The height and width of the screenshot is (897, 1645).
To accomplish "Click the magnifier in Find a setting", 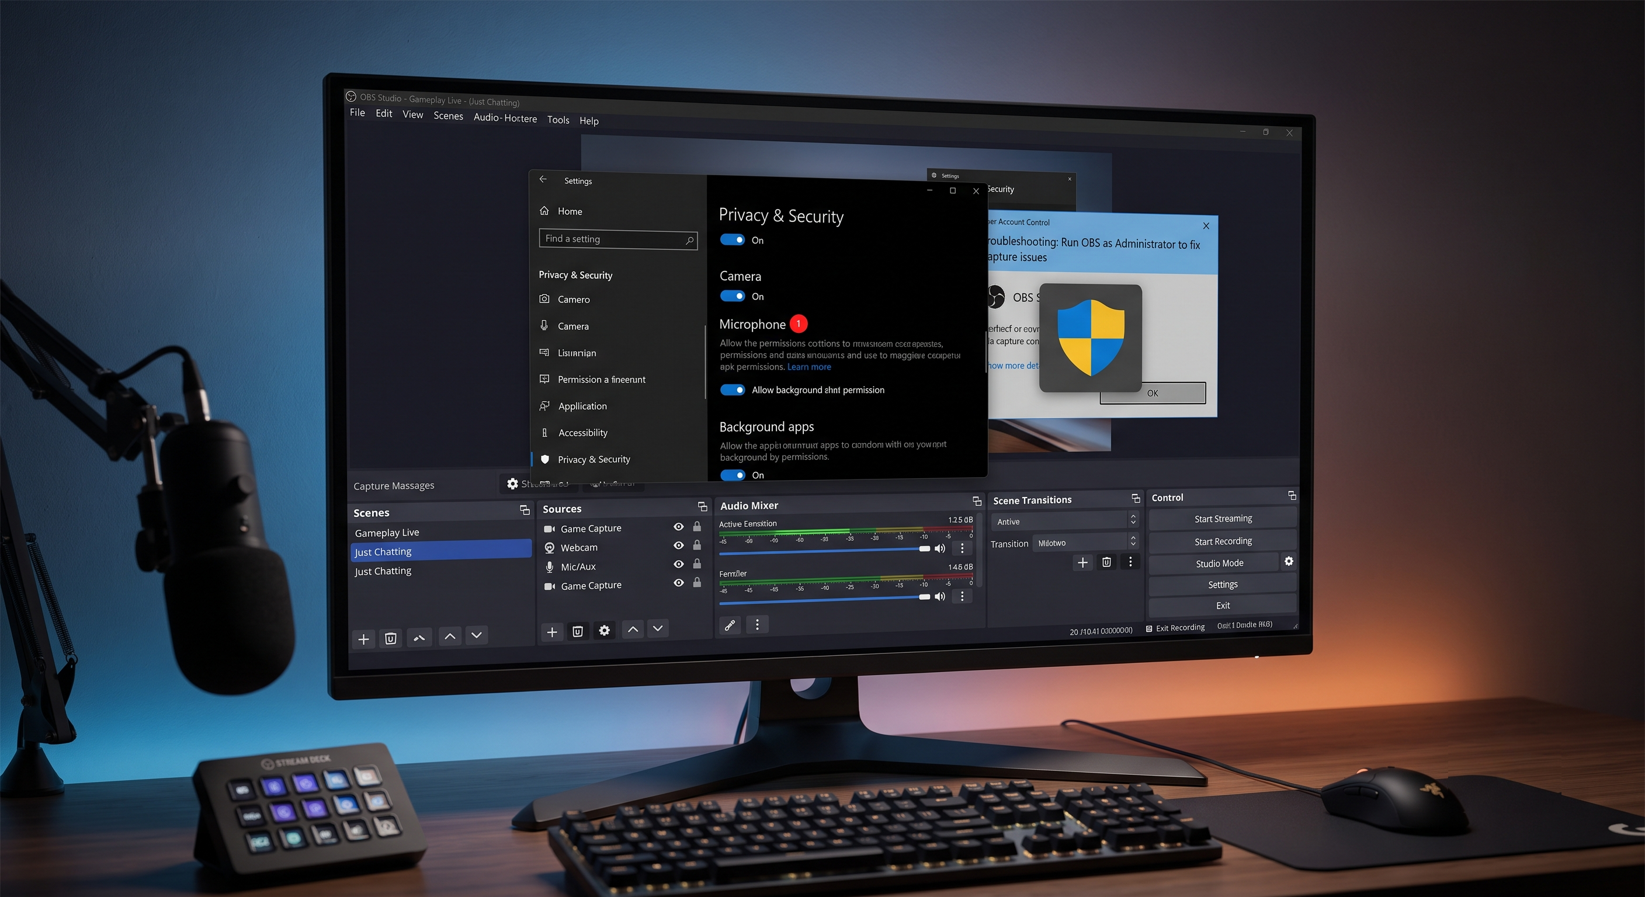I will [x=690, y=240].
